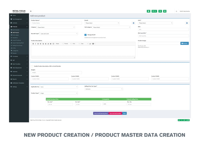
Task: Open List Products in sidebar
Action: (16, 30)
